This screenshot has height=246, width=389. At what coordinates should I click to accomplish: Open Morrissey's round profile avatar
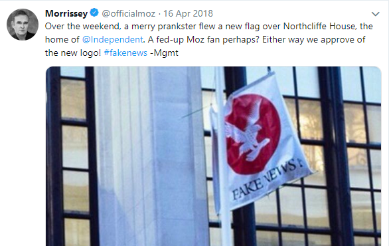tap(23, 25)
